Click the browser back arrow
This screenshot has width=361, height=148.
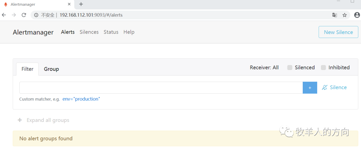[x=4, y=15]
